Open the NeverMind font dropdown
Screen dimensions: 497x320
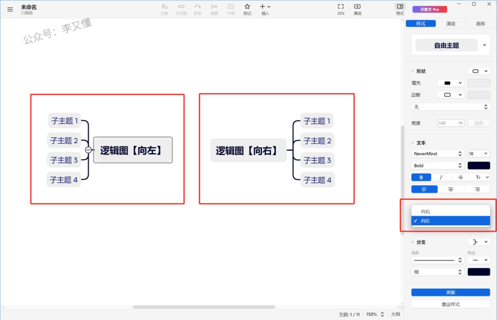pyautogui.click(x=437, y=154)
